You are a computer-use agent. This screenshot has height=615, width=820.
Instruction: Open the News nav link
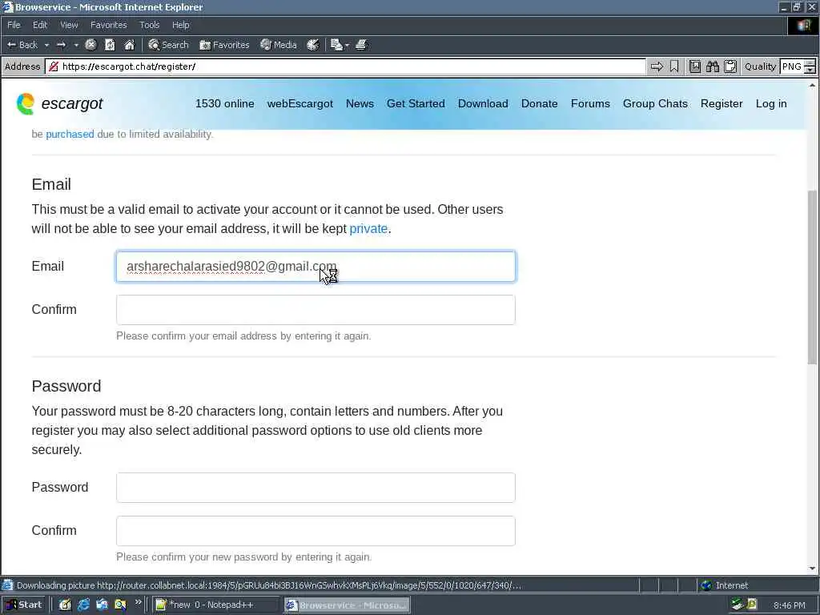pos(360,103)
